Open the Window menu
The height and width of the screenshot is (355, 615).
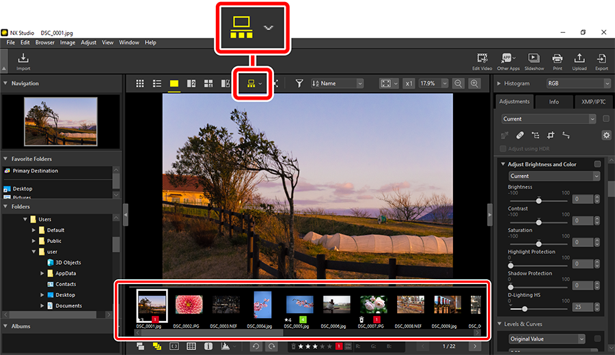(x=129, y=42)
